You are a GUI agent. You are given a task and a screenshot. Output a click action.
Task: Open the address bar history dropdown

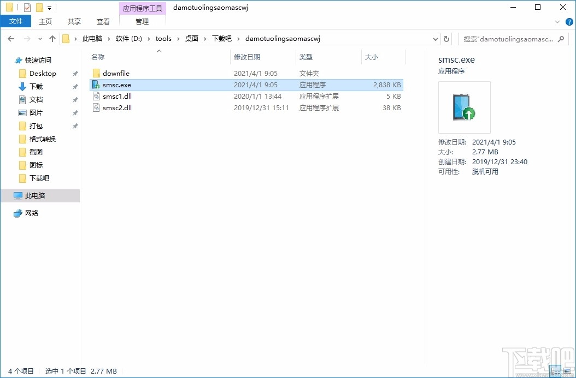coord(436,39)
